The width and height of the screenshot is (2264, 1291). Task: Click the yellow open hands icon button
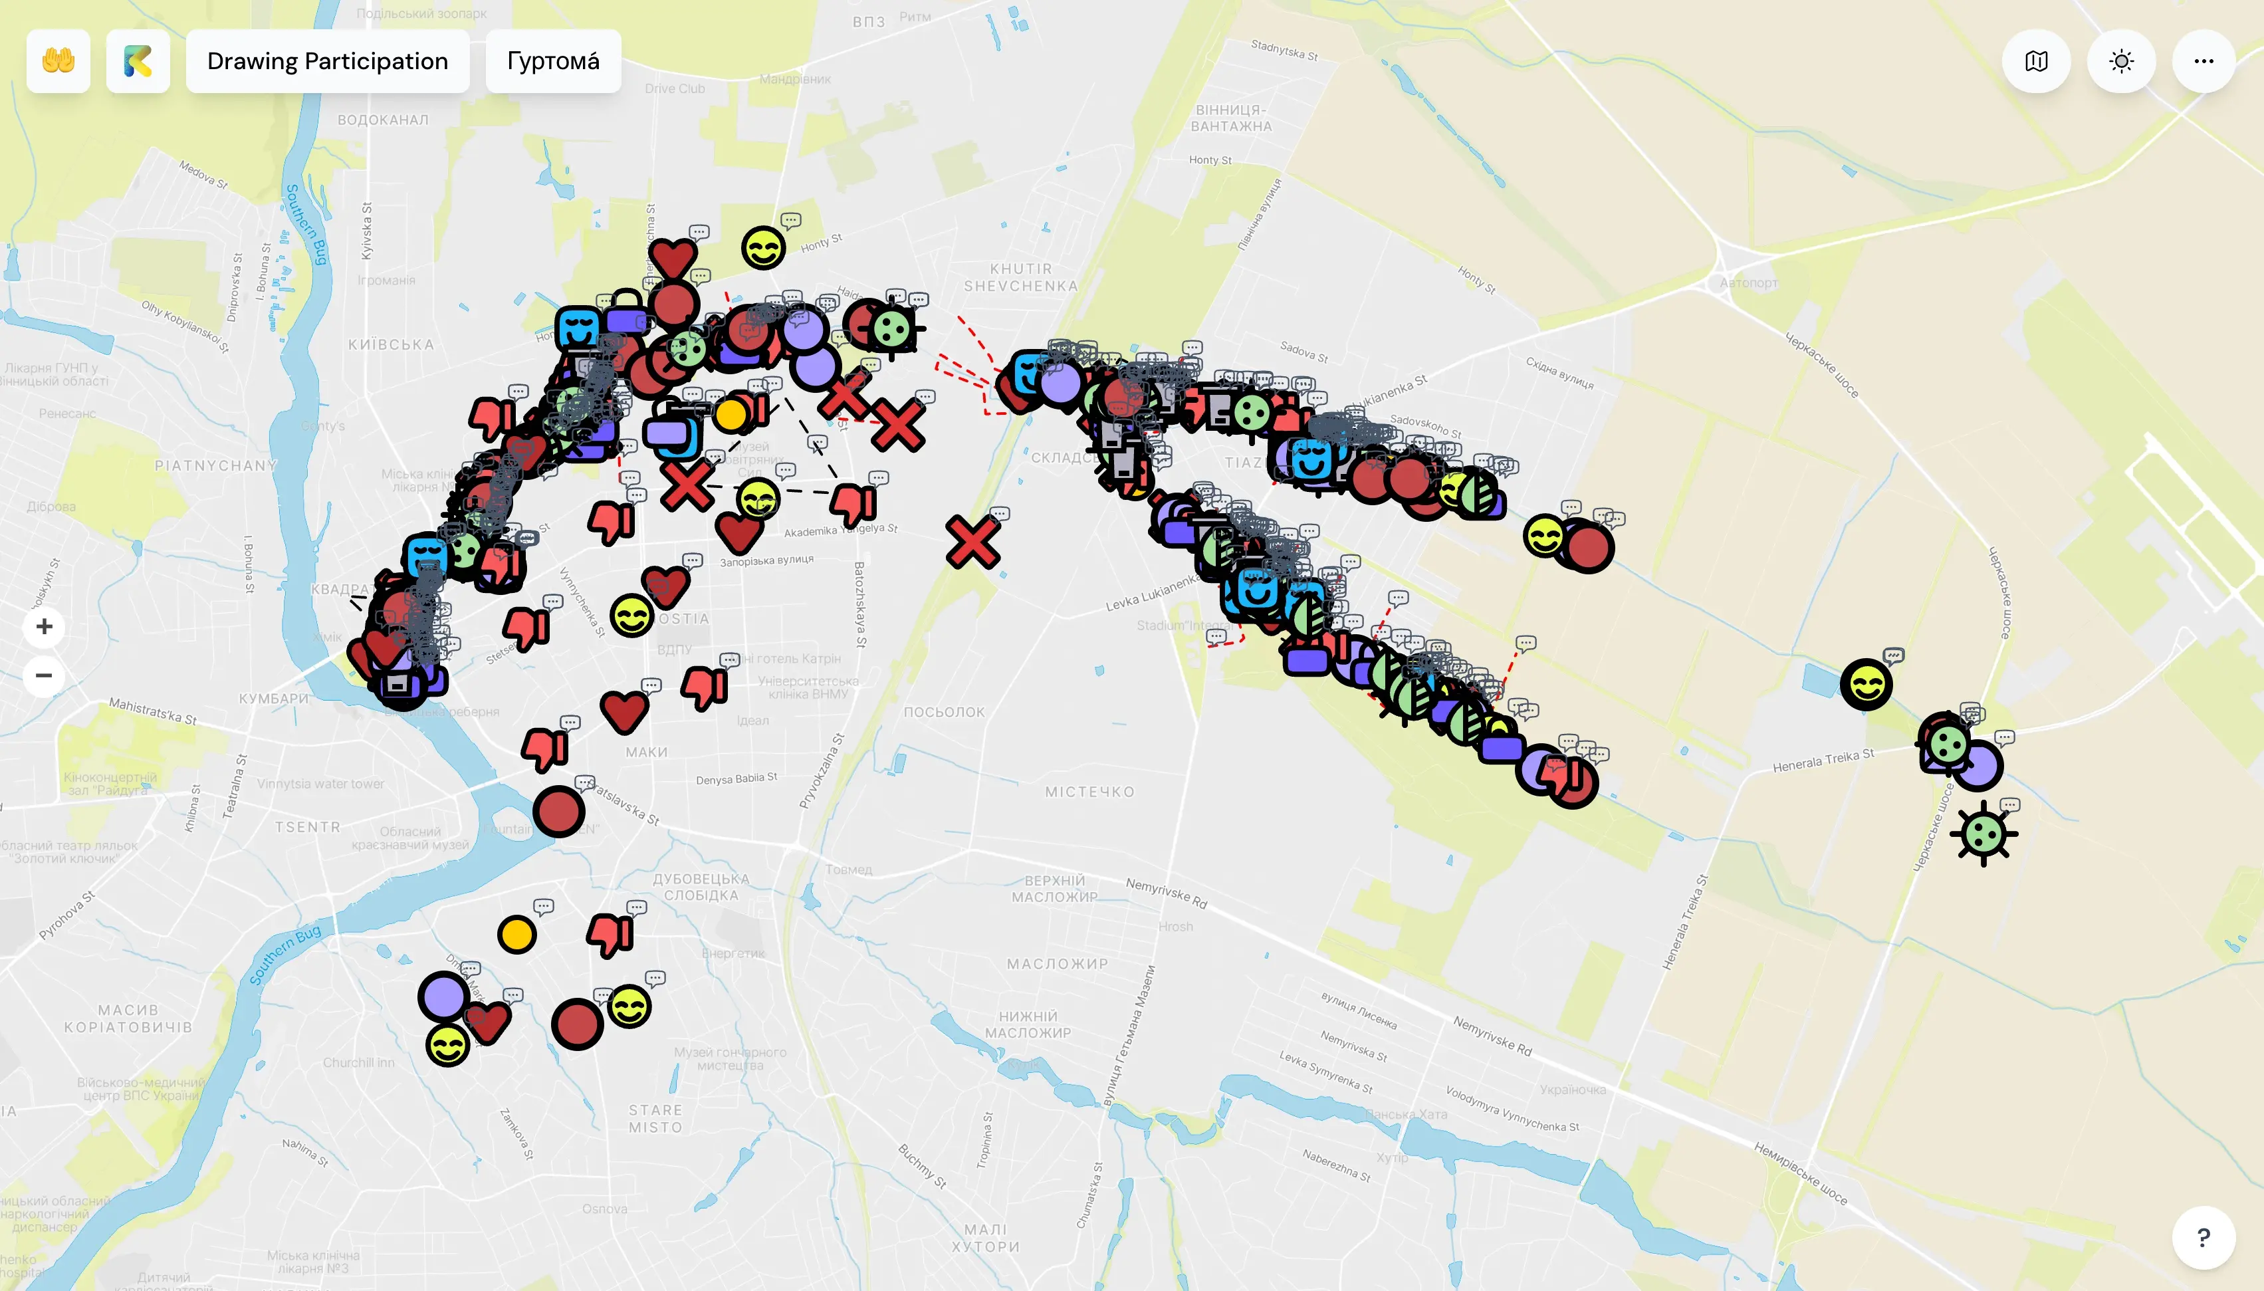58,61
